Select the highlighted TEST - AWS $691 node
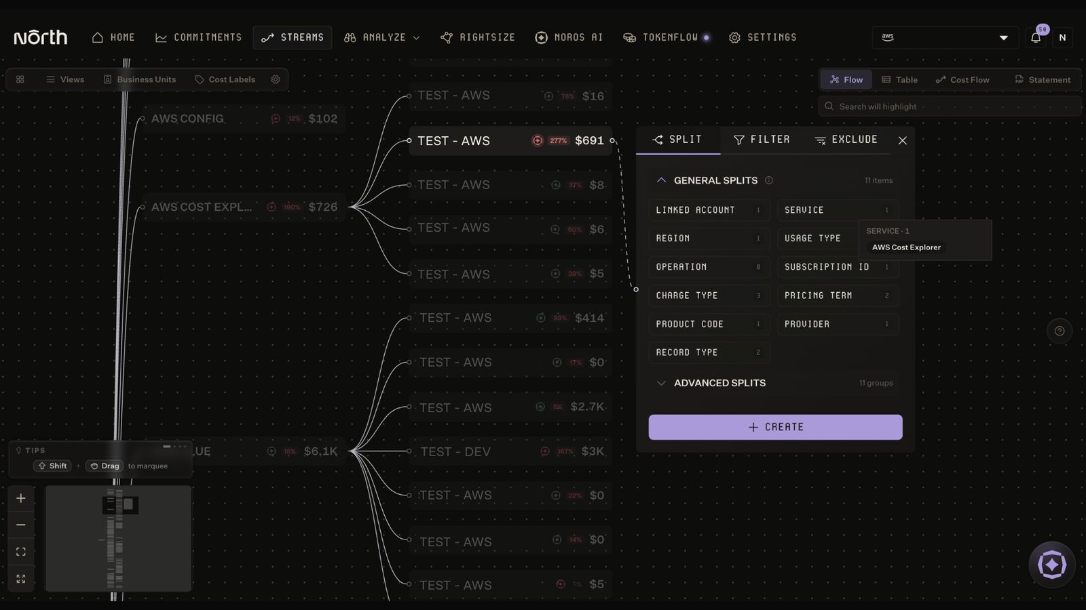This screenshot has width=1086, height=610. point(510,141)
